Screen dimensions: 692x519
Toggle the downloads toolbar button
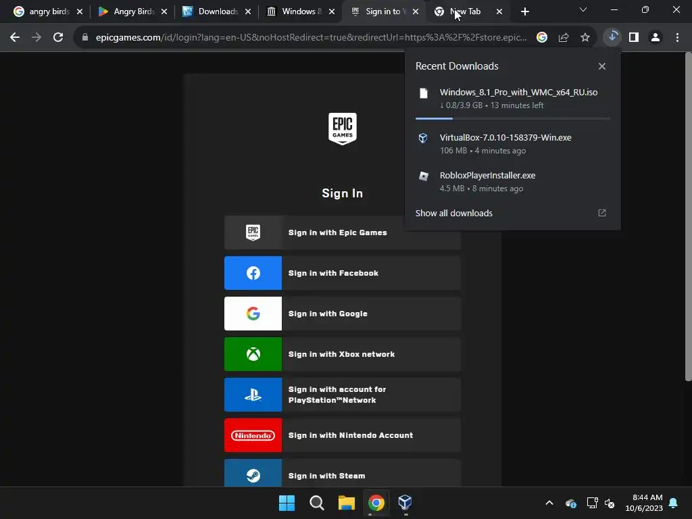pos(612,38)
